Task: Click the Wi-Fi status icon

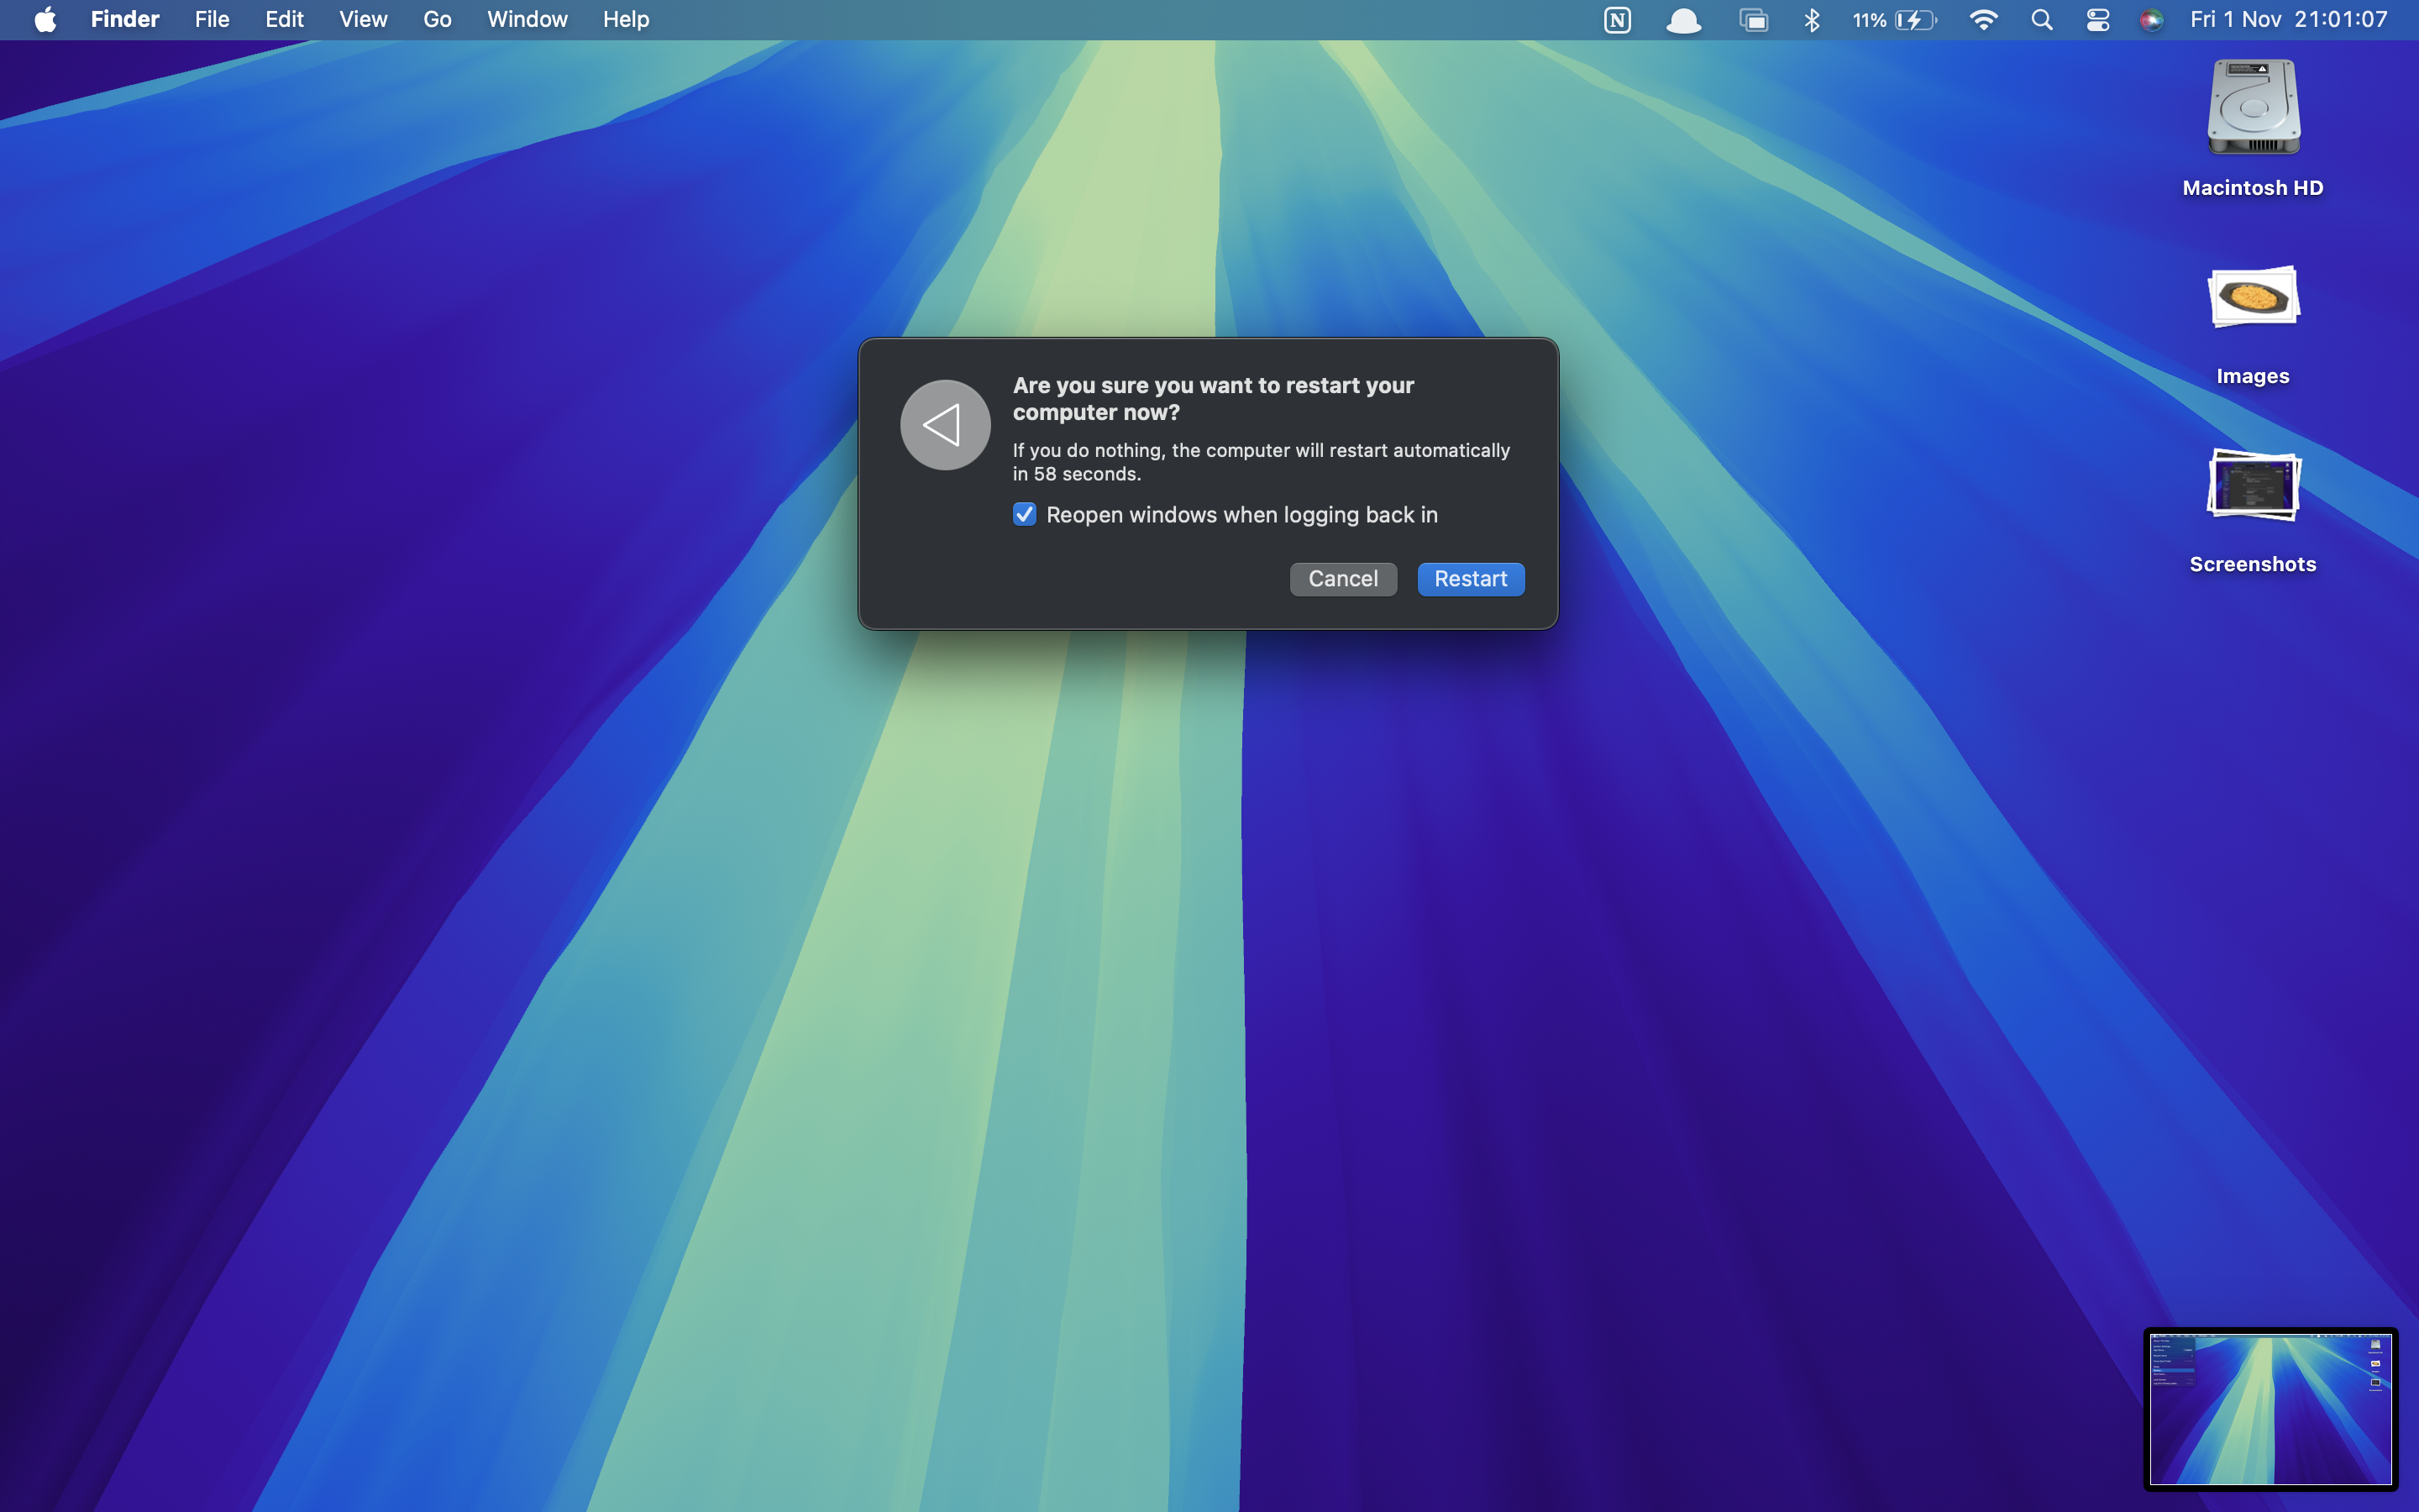Action: point(1983,20)
